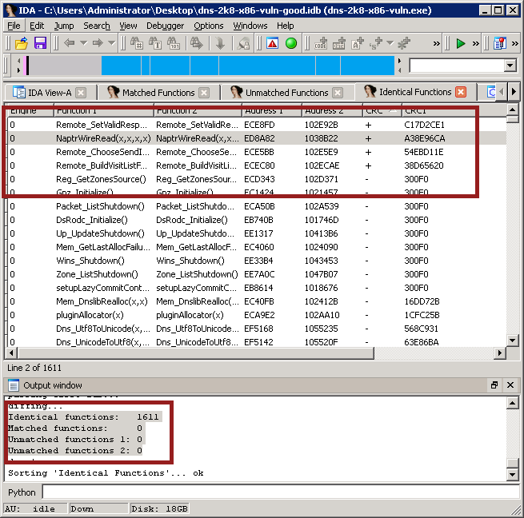Select the Wins_Shutdown() row
This screenshot has width=524, height=518.
257,261
